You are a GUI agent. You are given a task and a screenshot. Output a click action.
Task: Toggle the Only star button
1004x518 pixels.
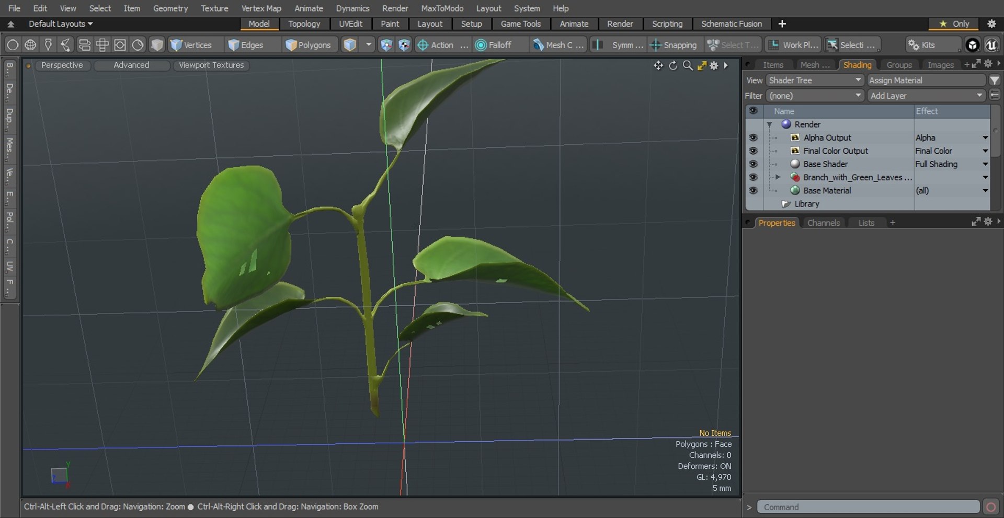(954, 24)
